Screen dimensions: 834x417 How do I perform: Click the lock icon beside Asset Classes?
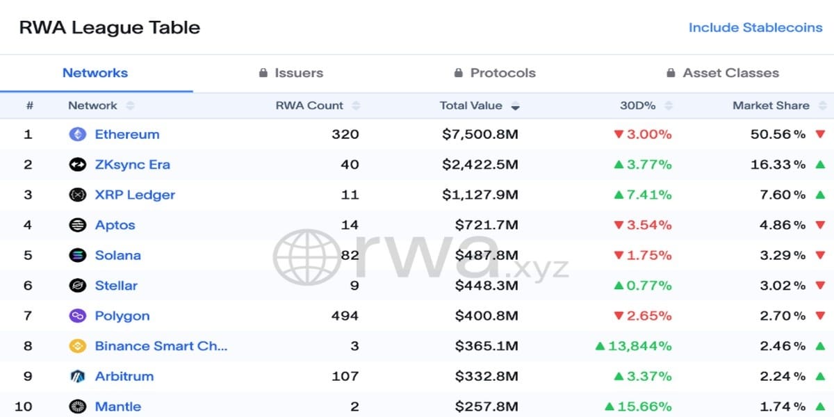click(x=671, y=72)
